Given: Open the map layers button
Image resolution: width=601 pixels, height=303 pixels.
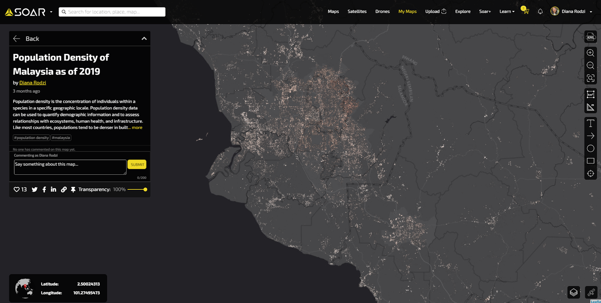Looking at the screenshot, I should click(x=574, y=292).
